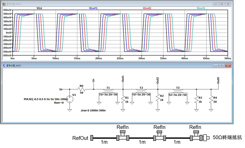Screen dimensions: 245x148
Task: Click the V(in) trace label
Action: pos(40,8)
